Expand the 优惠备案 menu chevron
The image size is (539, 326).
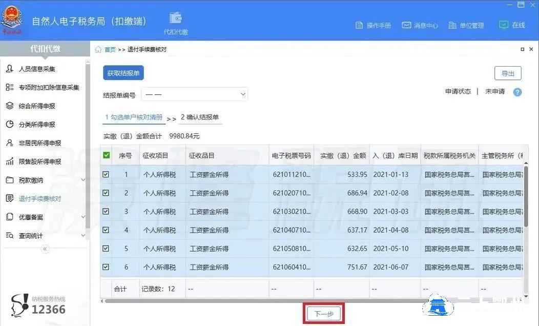(83, 217)
